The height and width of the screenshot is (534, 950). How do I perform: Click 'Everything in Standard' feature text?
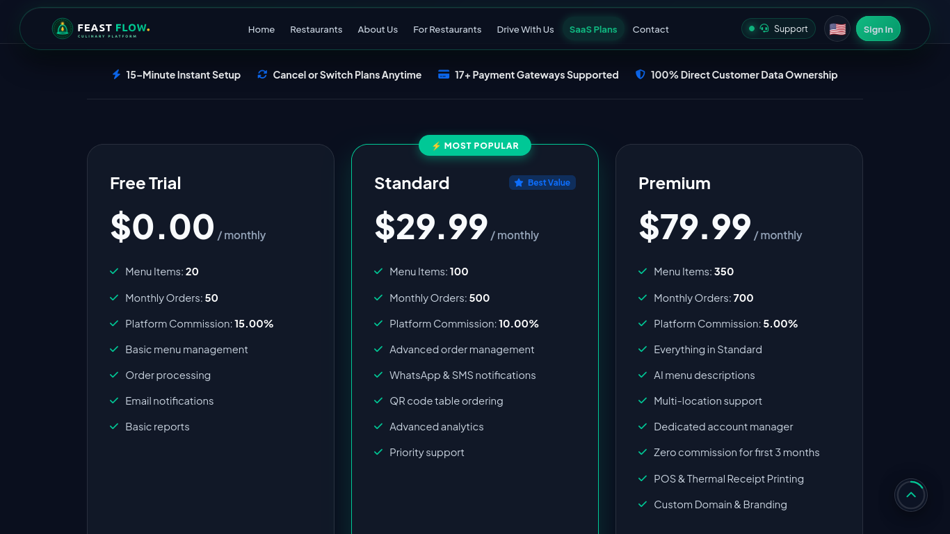[x=708, y=349]
